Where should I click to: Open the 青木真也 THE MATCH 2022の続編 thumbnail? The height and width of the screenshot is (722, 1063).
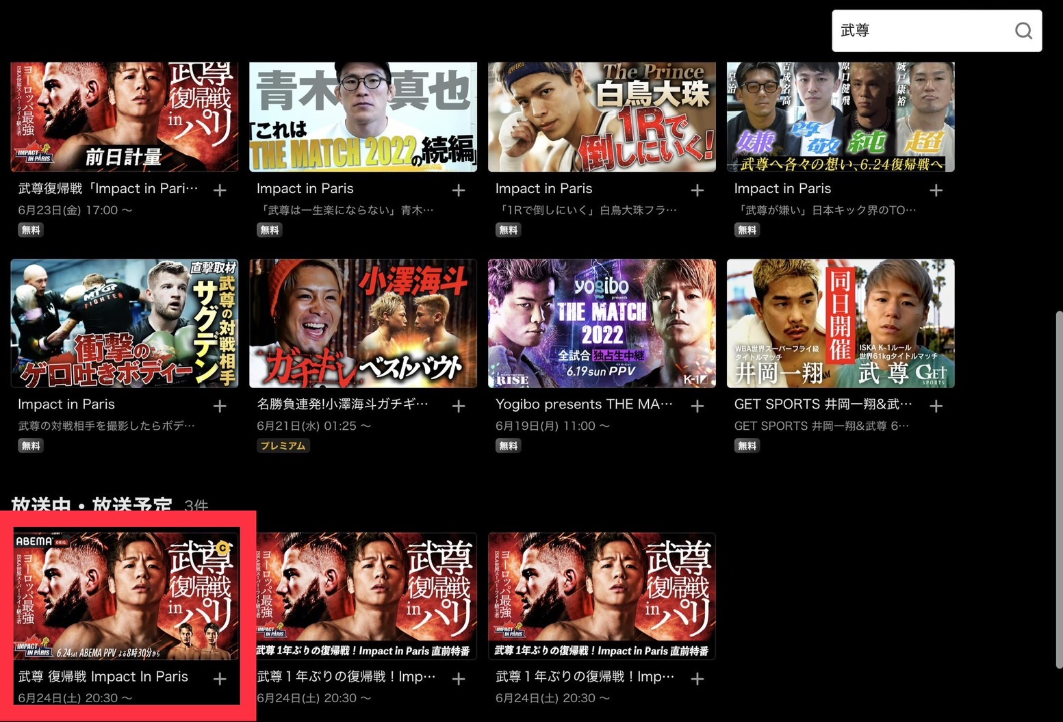tap(363, 116)
